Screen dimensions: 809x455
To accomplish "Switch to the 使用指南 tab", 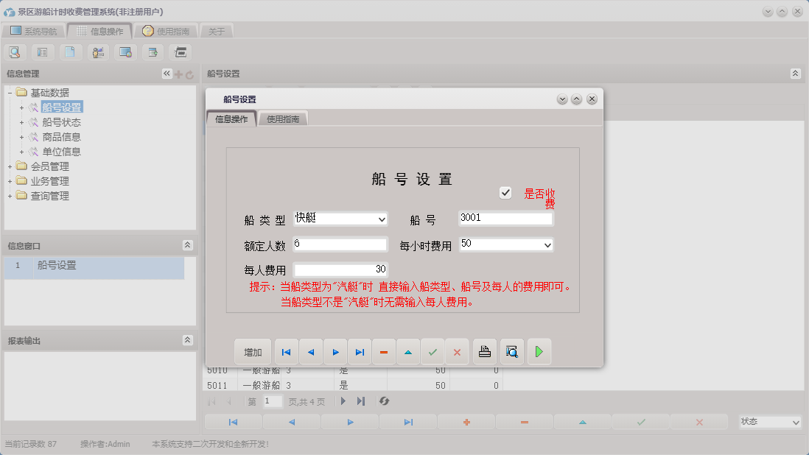I will coord(281,118).
